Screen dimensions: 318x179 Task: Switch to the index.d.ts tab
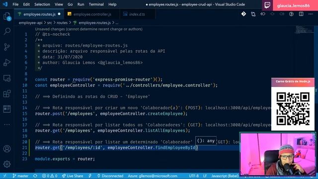click(x=137, y=14)
